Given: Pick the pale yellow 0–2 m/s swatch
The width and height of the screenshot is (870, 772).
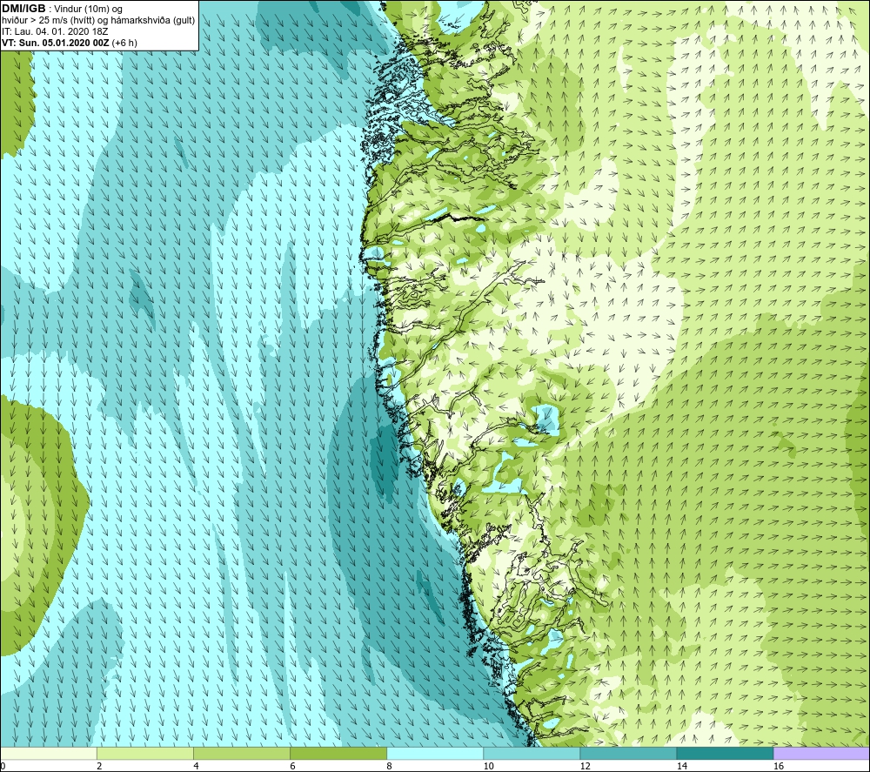Looking at the screenshot, I should (49, 754).
